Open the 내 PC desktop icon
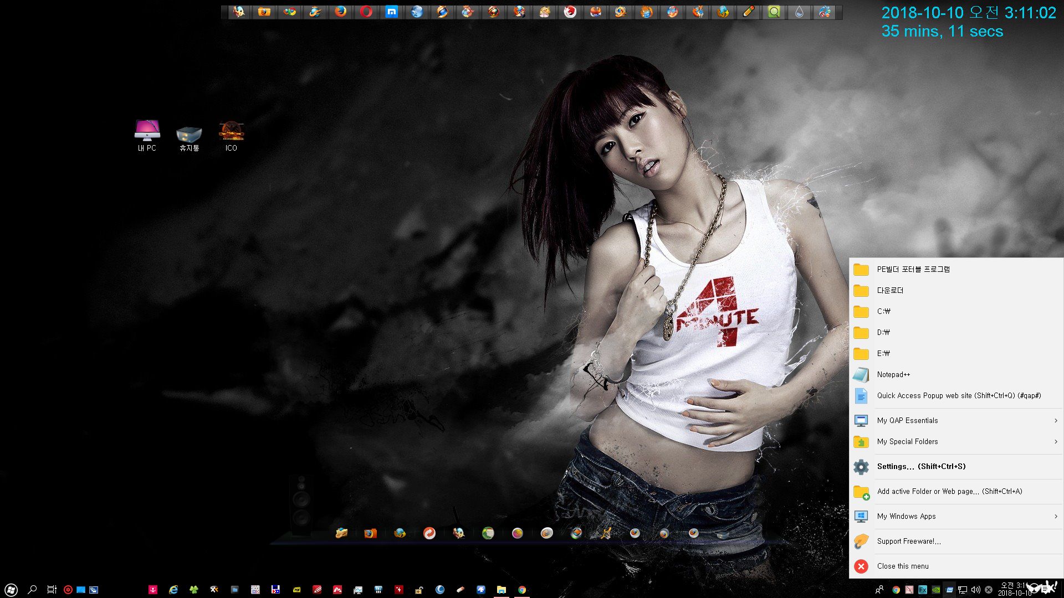 pyautogui.click(x=147, y=136)
